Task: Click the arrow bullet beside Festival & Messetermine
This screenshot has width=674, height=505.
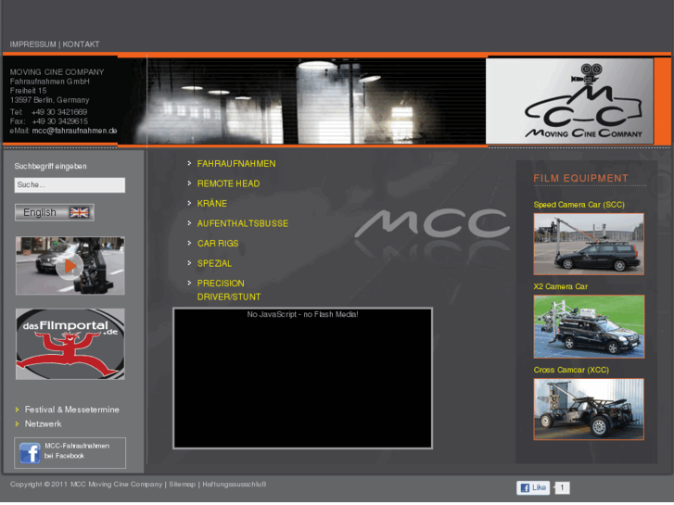Action: click(x=18, y=410)
